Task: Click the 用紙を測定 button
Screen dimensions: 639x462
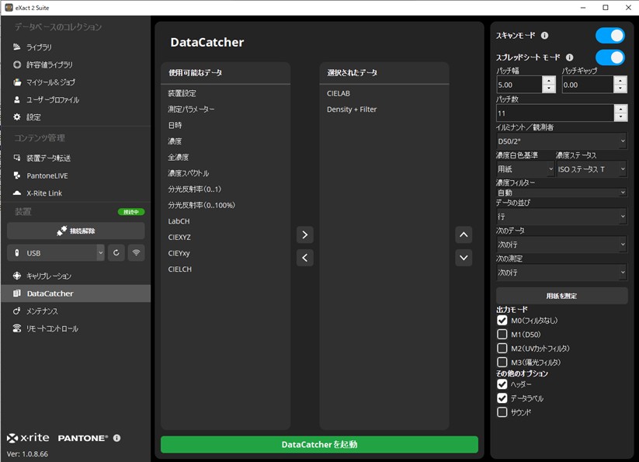Action: pyautogui.click(x=561, y=296)
